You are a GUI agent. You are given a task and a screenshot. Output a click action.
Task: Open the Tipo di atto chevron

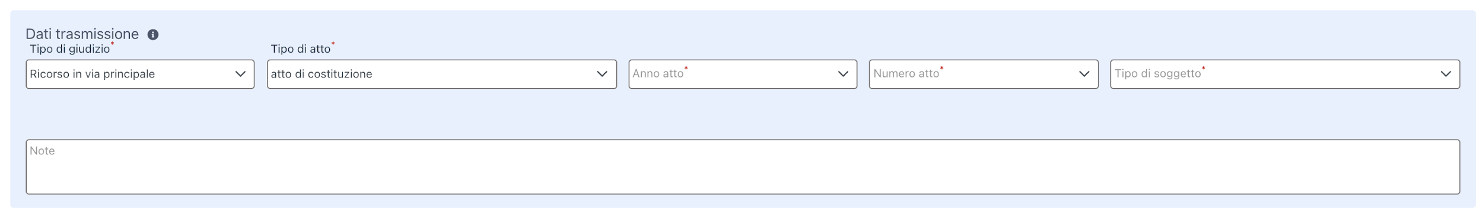(x=602, y=74)
